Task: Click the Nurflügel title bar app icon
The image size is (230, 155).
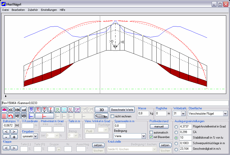Action: (x=3, y=4)
